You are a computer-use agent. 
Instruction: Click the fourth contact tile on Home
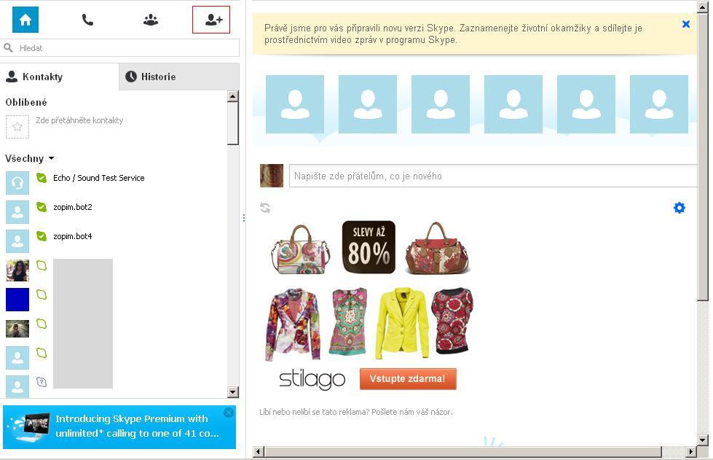513,104
